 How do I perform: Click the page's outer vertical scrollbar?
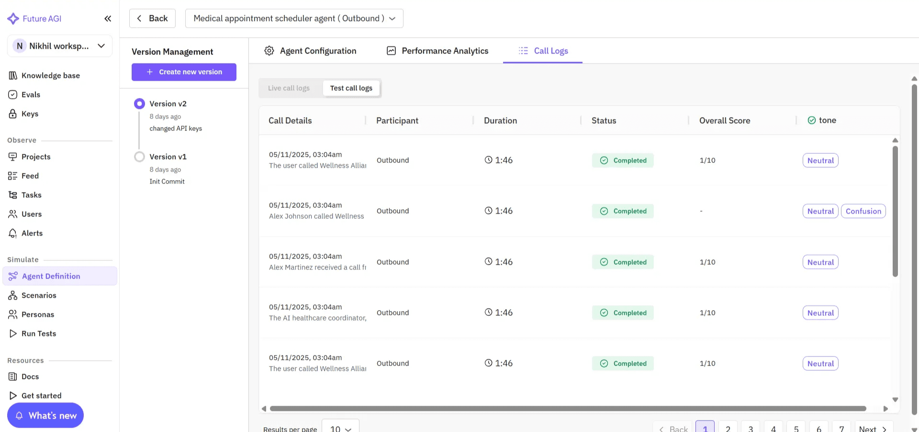[x=914, y=248]
